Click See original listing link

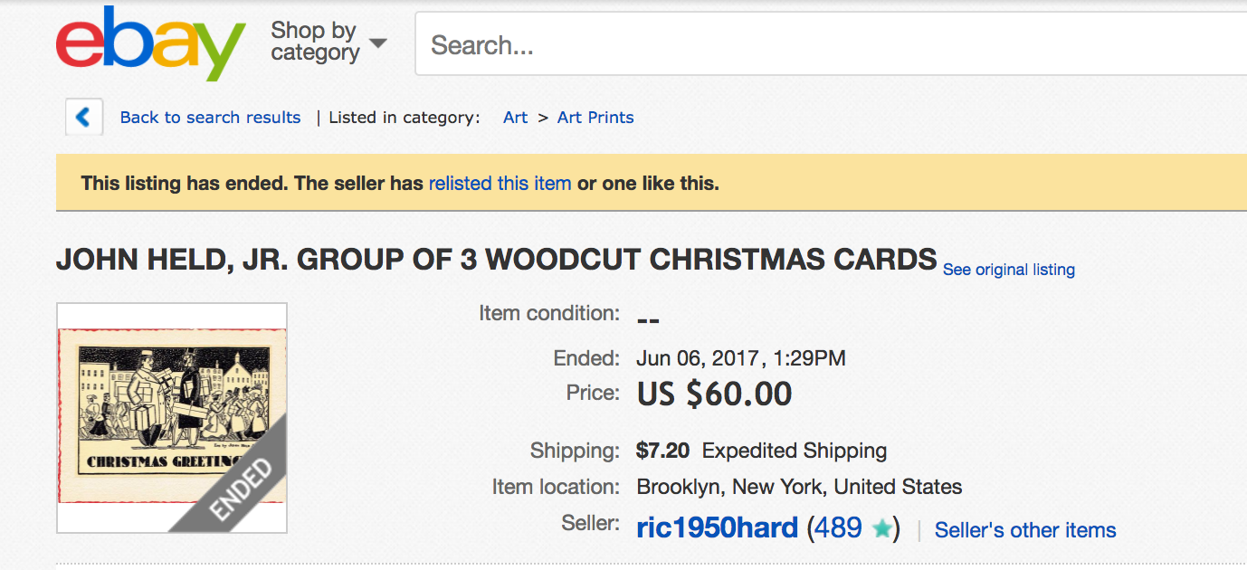(x=1008, y=270)
